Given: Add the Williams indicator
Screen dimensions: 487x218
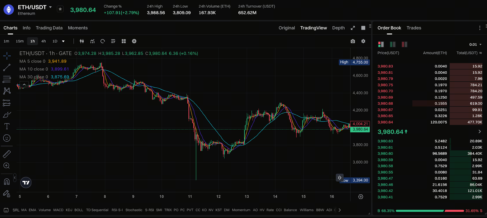Looking at the screenshot, I should (307, 210).
